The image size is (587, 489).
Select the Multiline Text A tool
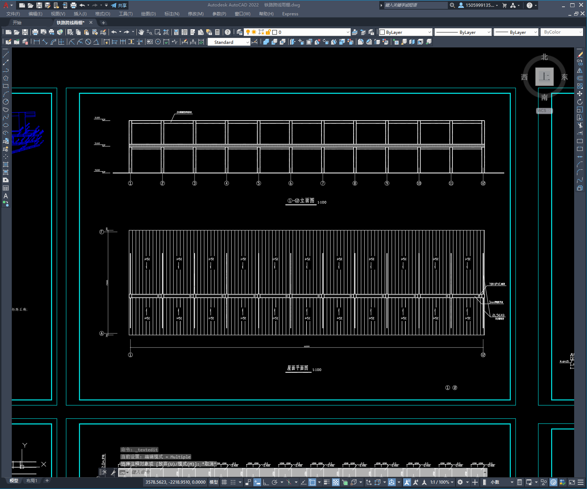(x=6, y=196)
